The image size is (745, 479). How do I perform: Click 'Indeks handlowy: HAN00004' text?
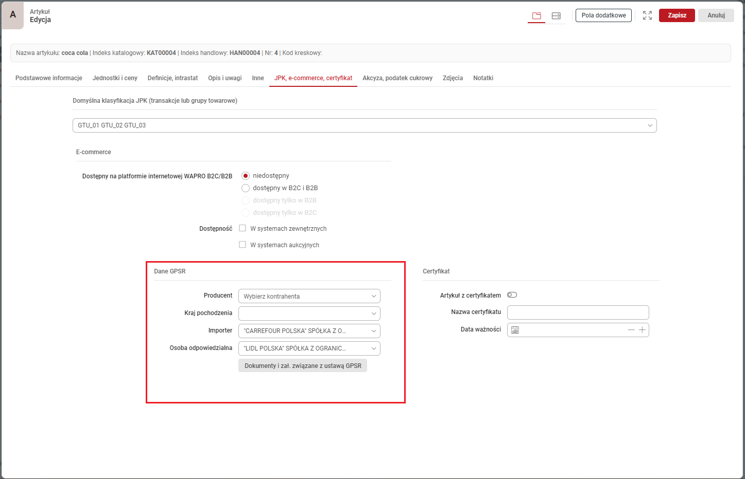(x=220, y=53)
